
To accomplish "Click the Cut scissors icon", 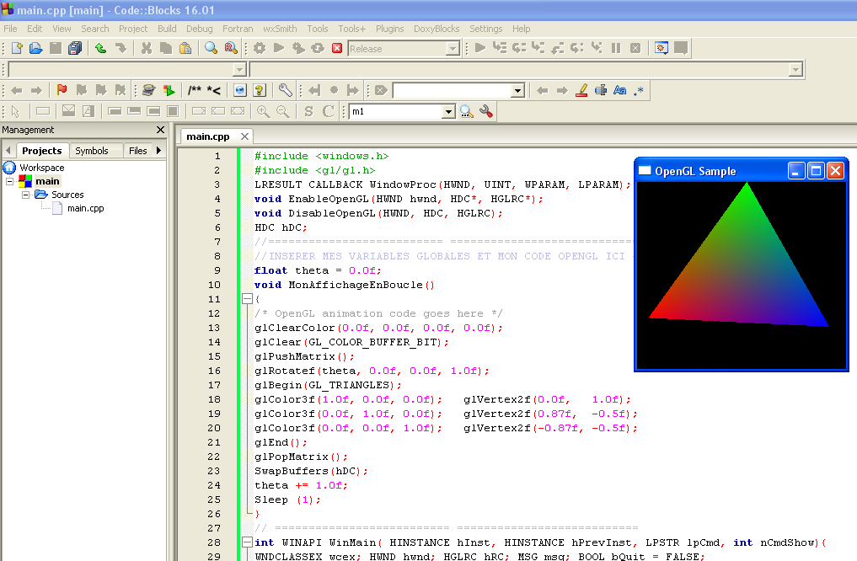I will 147,48.
